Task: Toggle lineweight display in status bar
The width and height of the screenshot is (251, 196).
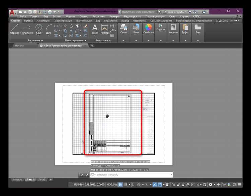Action: pos(168,185)
